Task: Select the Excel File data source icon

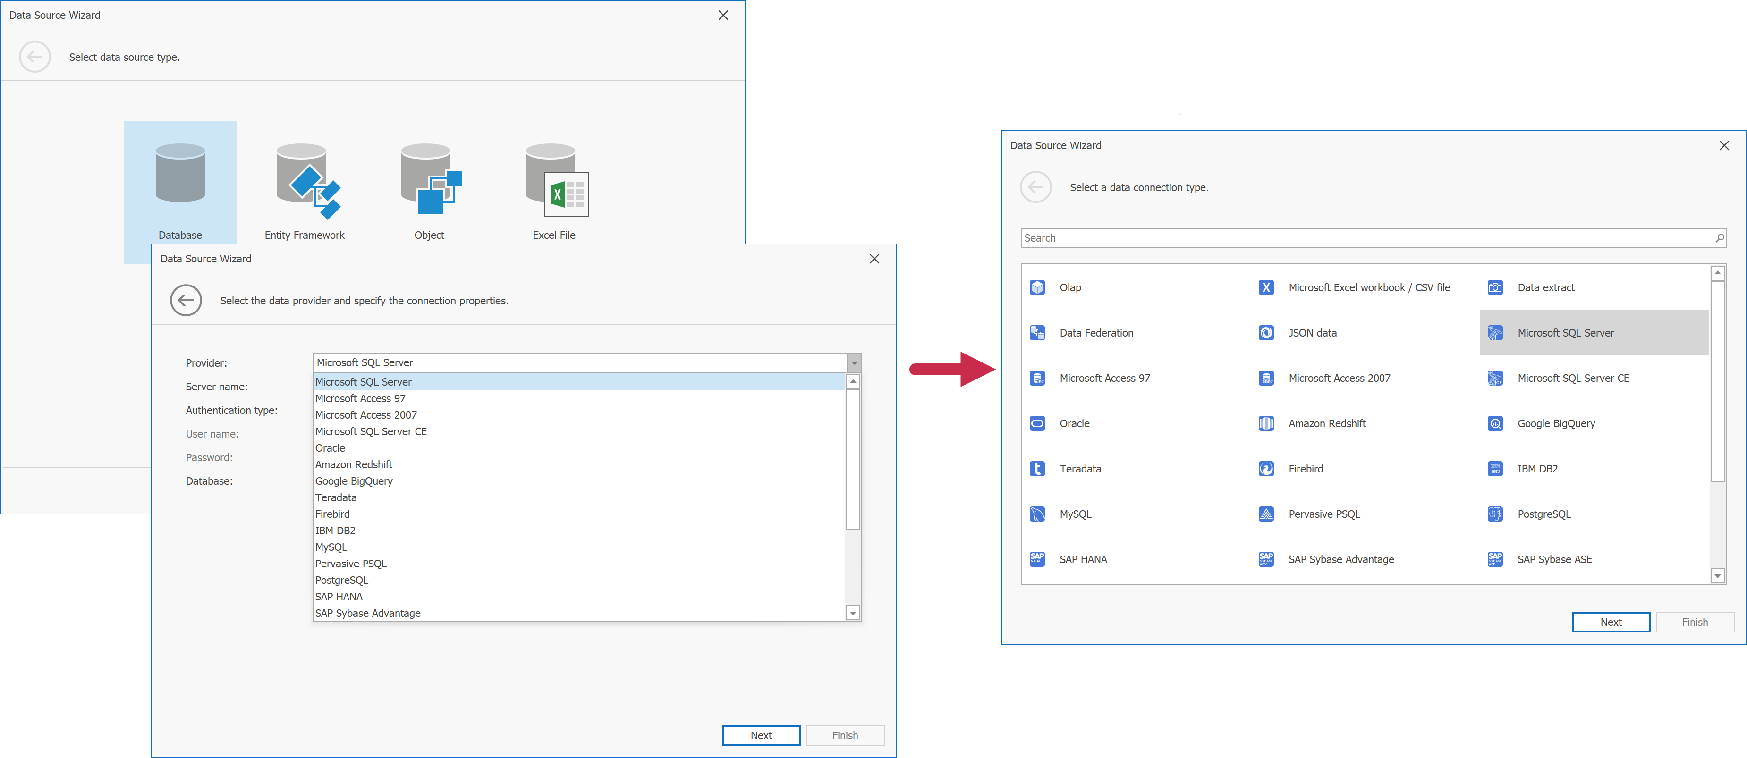Action: point(557,180)
